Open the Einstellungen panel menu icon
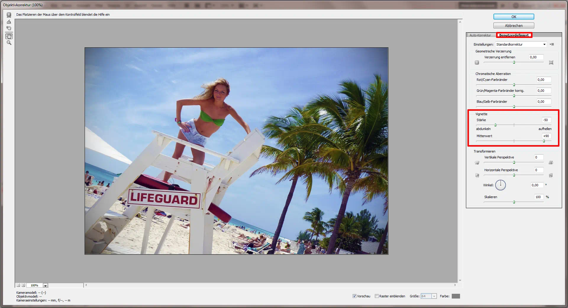Viewport: 568px width, 308px height. (552, 44)
